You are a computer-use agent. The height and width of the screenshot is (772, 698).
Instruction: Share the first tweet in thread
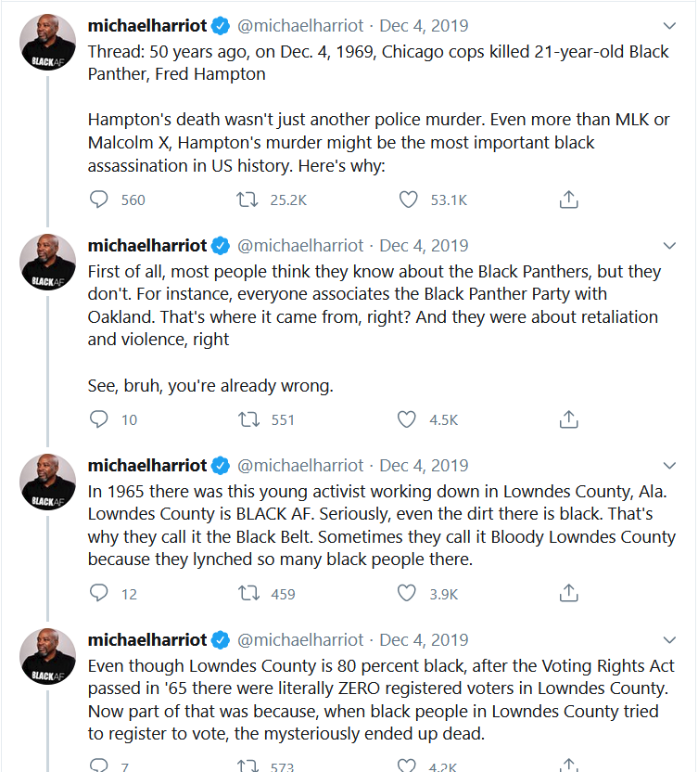pos(569,199)
